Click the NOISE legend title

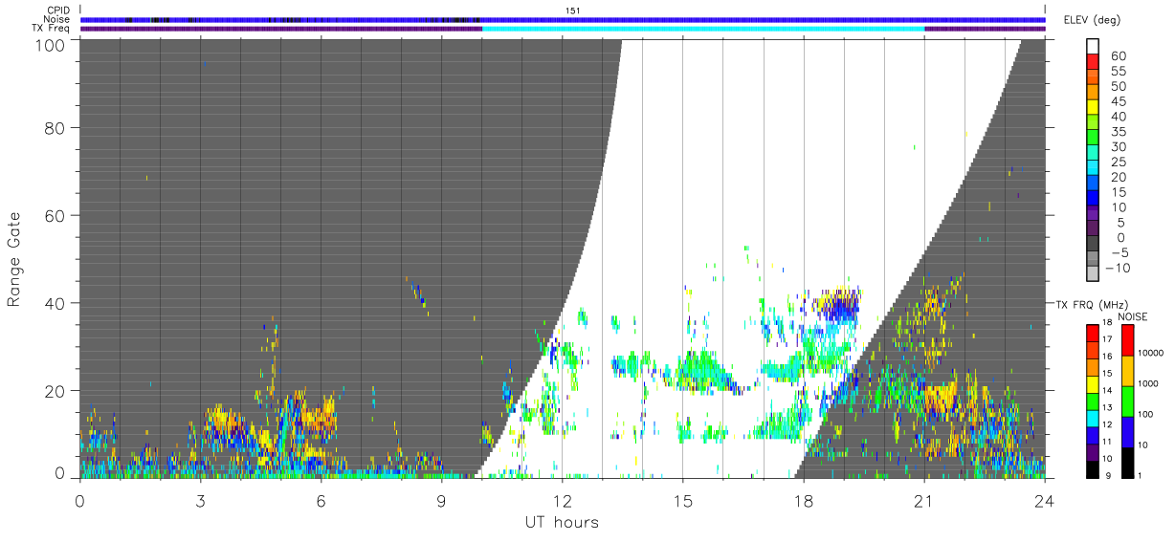[1134, 316]
